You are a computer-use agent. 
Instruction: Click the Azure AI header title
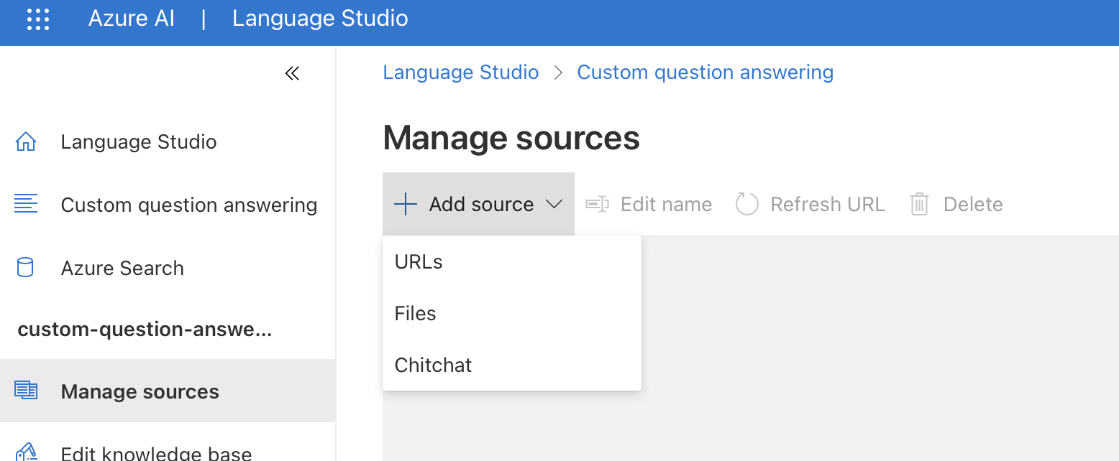[x=132, y=19]
